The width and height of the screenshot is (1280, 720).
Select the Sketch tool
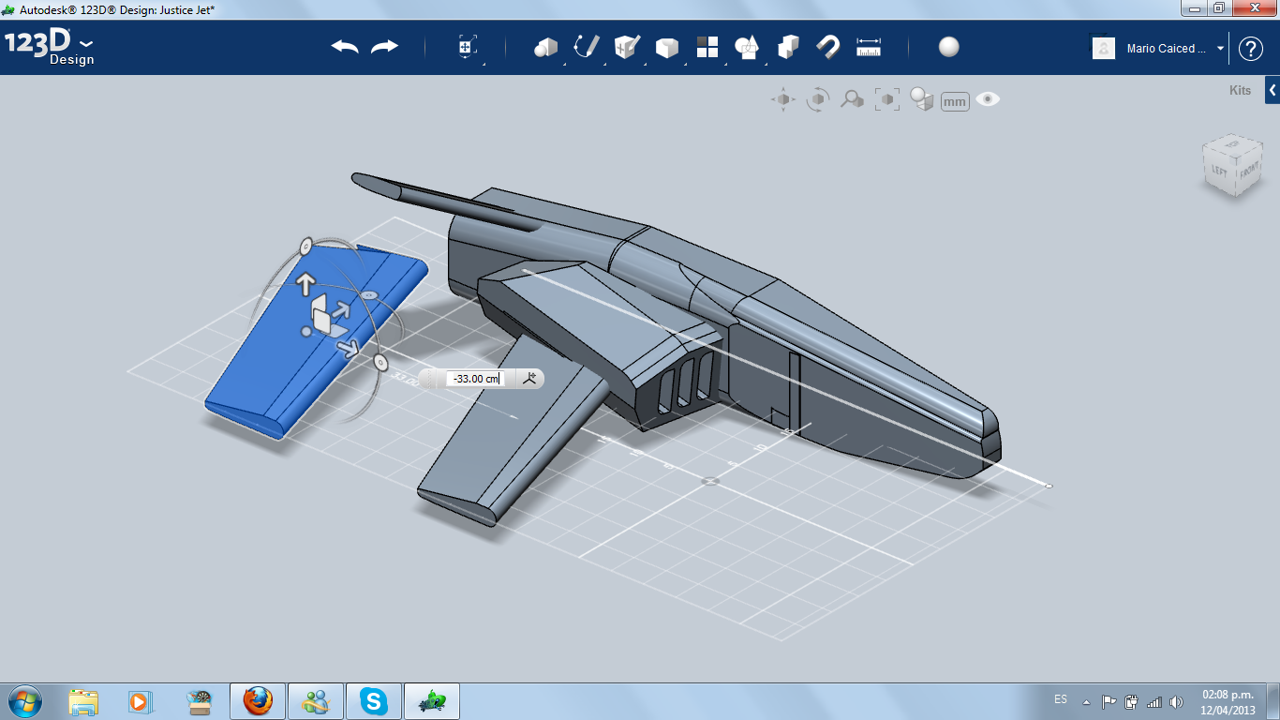coord(587,47)
